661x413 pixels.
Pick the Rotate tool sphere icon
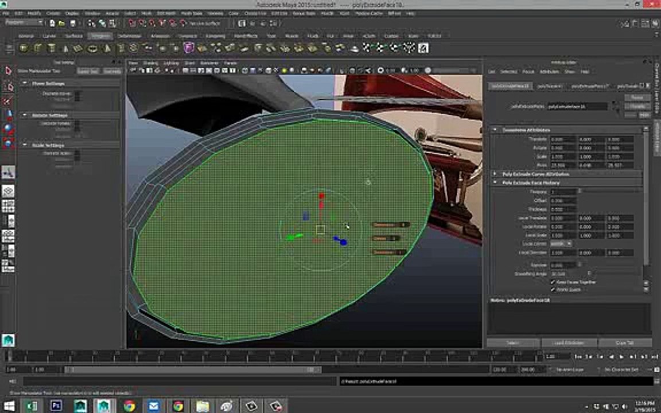click(x=8, y=128)
